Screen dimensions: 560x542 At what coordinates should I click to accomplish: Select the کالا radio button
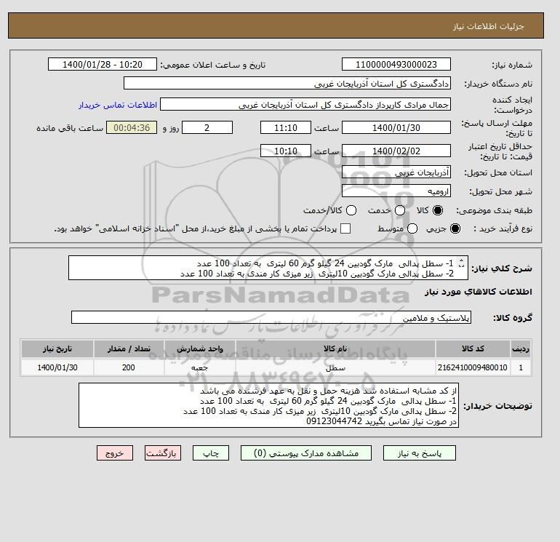coord(438,210)
